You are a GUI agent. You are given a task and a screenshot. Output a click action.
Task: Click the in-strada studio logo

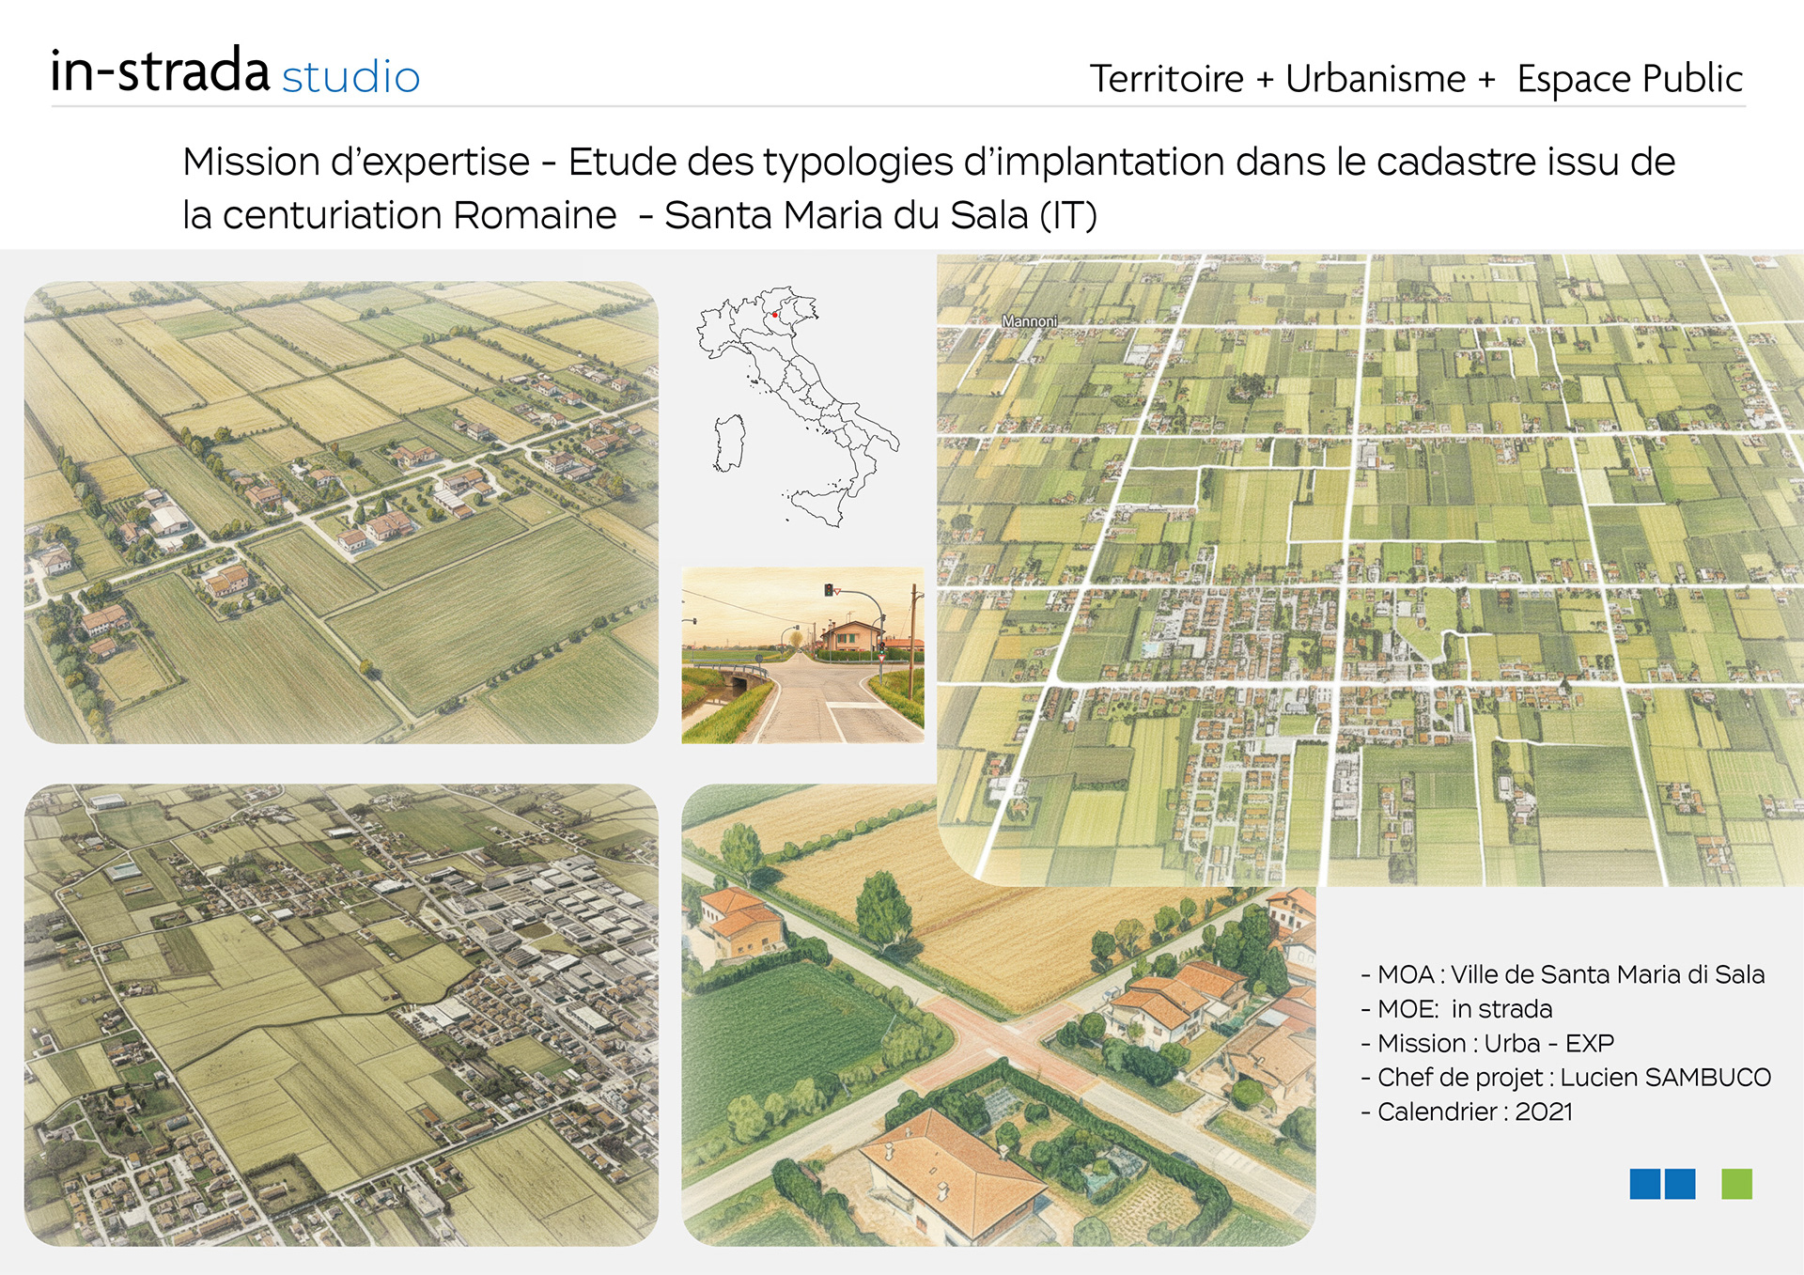tap(235, 72)
